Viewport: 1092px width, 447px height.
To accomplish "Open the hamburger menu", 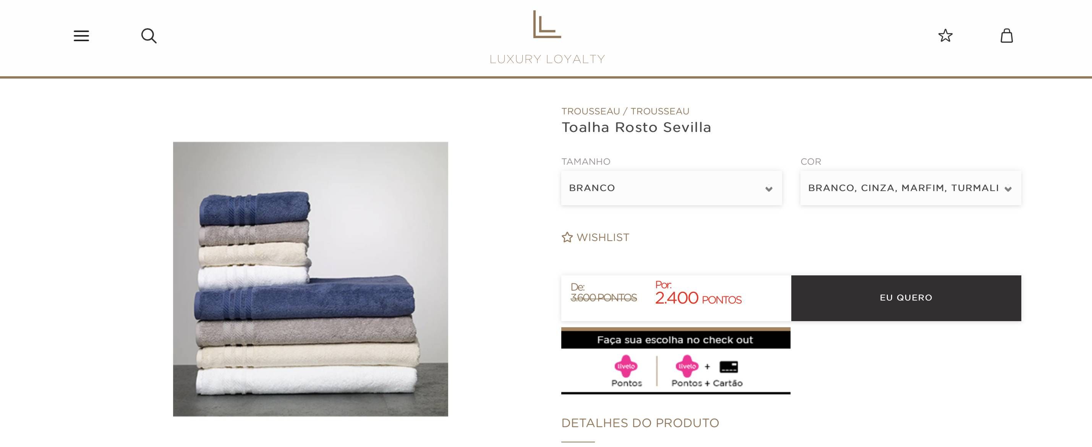I will pyautogui.click(x=81, y=36).
